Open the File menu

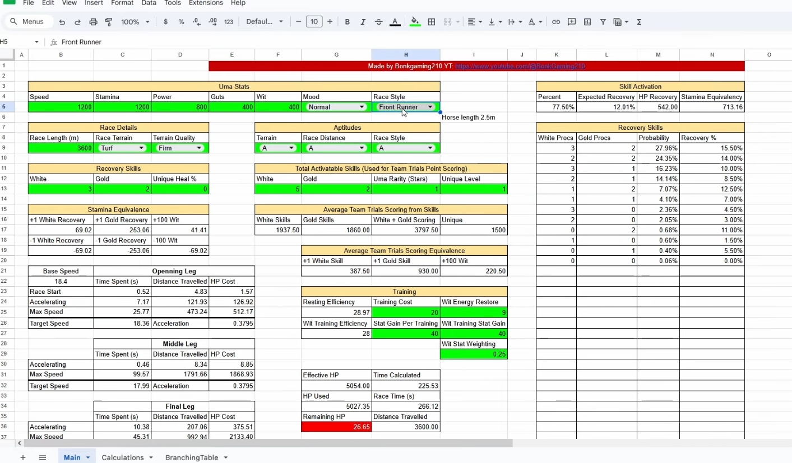tap(28, 3)
